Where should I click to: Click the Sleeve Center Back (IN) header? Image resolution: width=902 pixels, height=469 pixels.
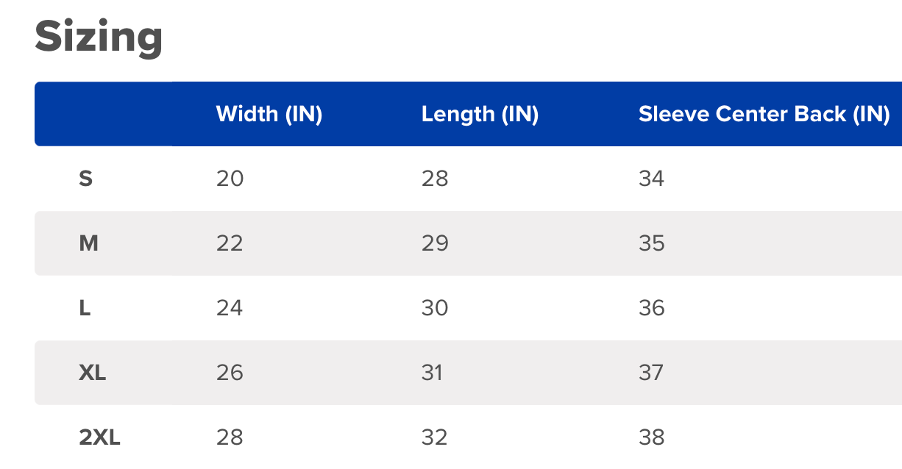point(764,114)
